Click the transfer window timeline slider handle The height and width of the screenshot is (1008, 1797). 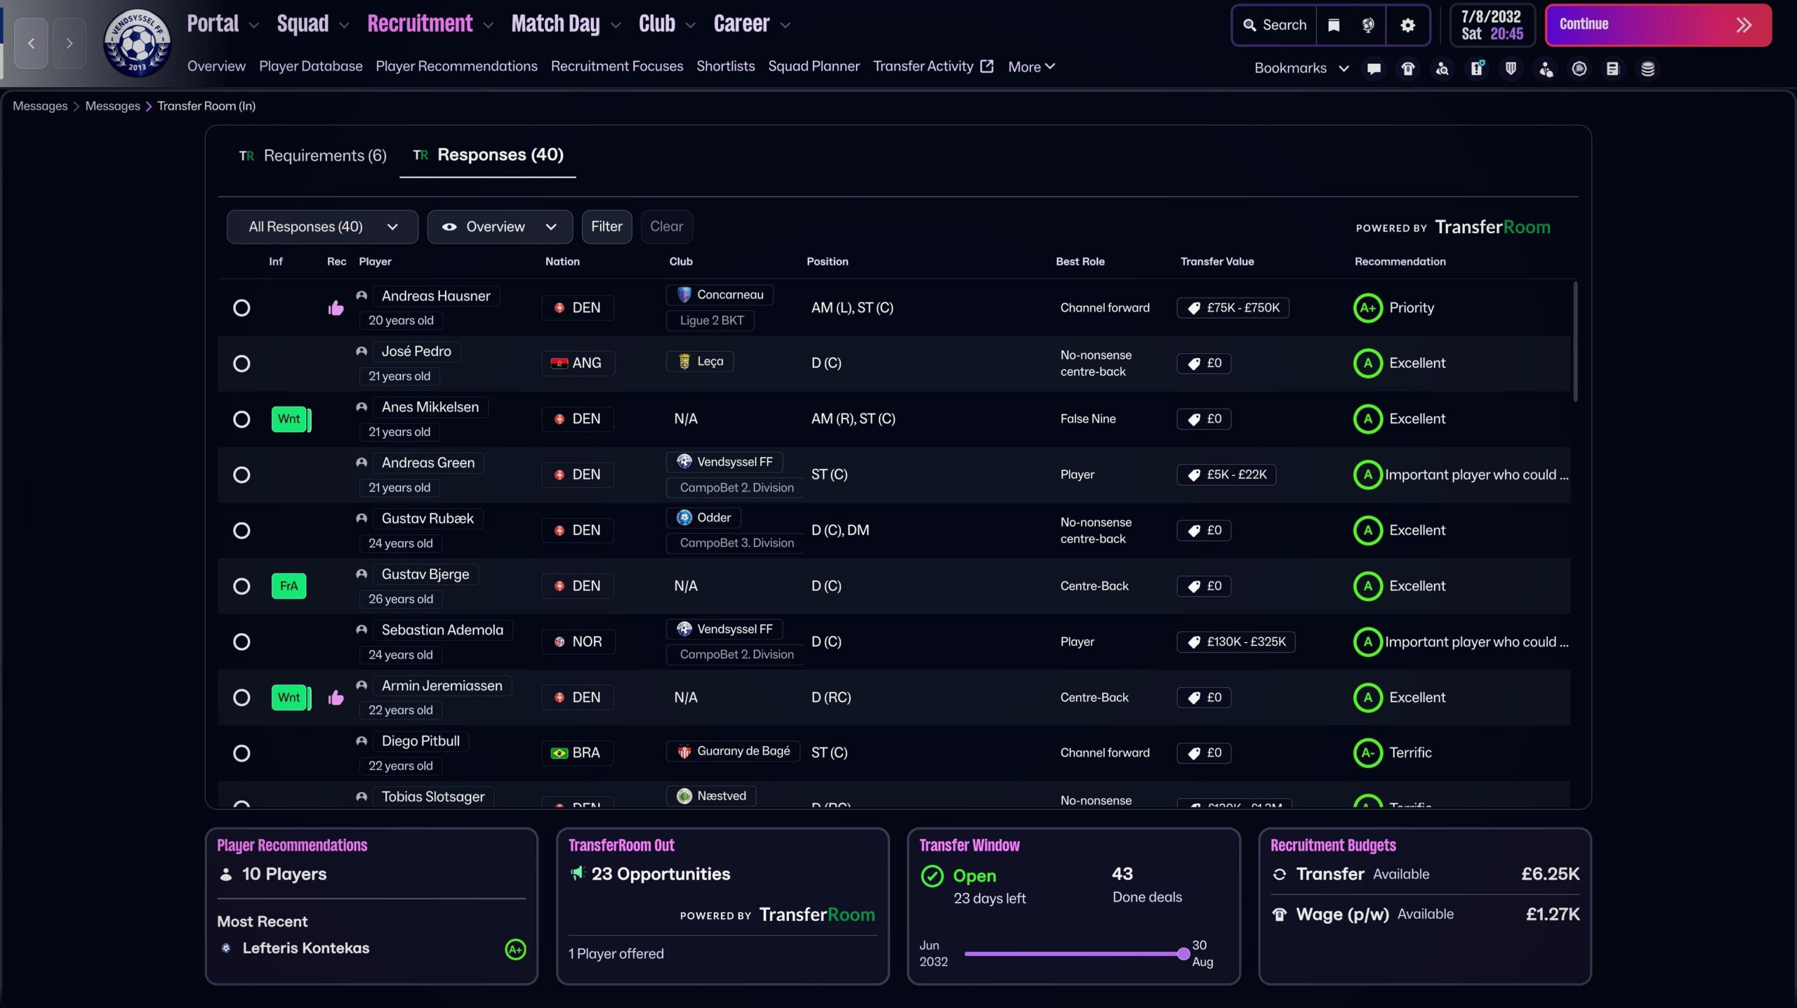coord(1183,953)
